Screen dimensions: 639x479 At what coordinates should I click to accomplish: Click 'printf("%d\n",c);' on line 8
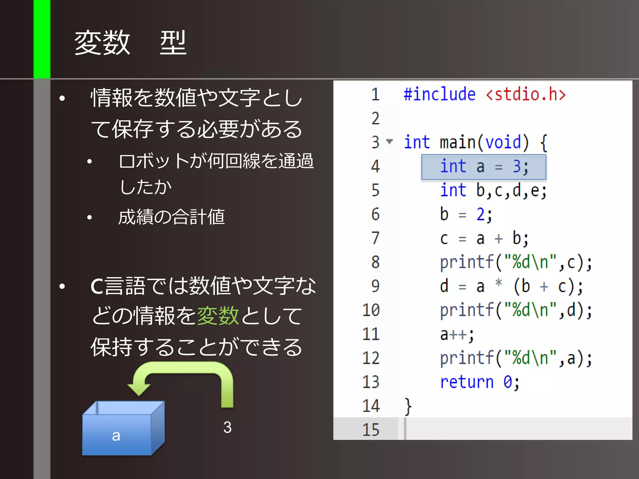516,263
